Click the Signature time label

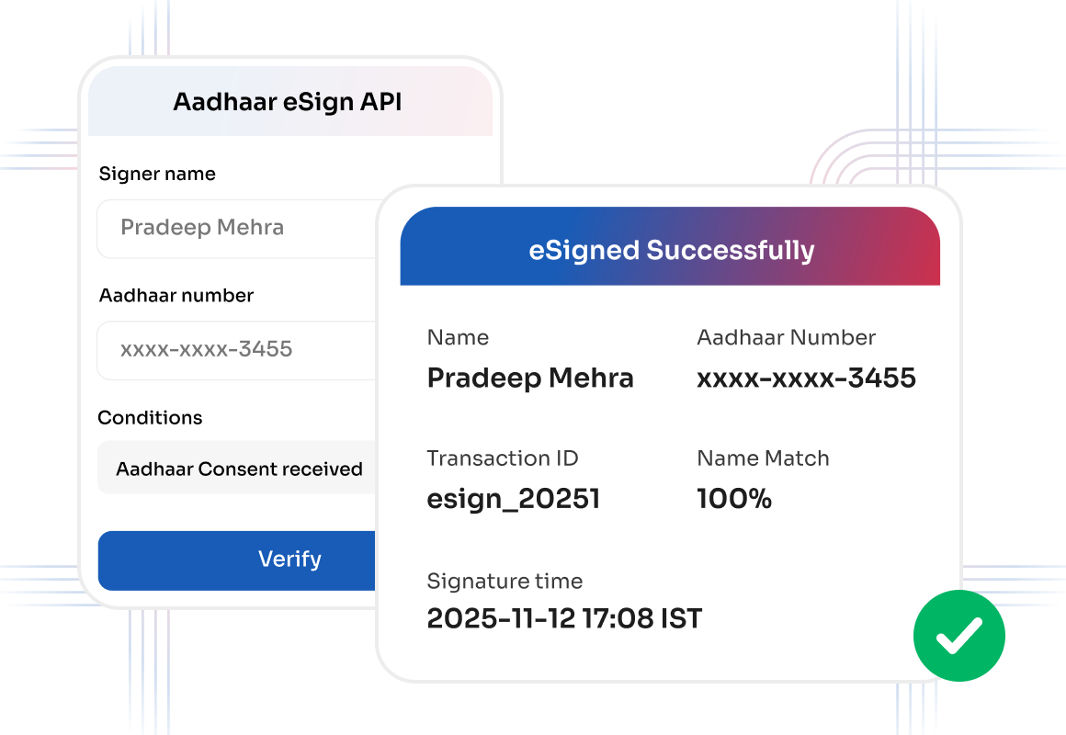pos(505,582)
